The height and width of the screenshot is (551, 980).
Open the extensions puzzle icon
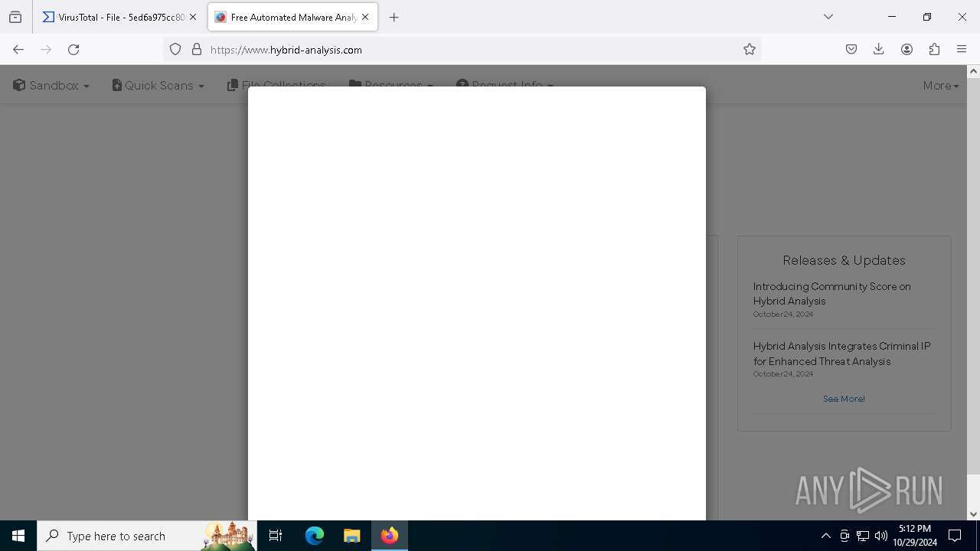coord(934,49)
